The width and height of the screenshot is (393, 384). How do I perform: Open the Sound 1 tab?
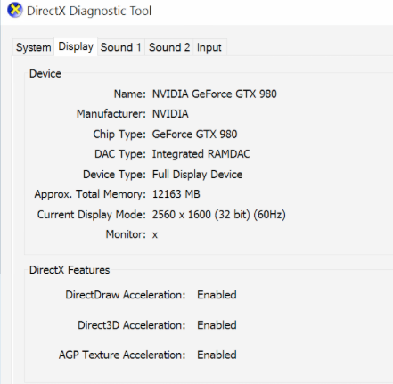coord(121,47)
